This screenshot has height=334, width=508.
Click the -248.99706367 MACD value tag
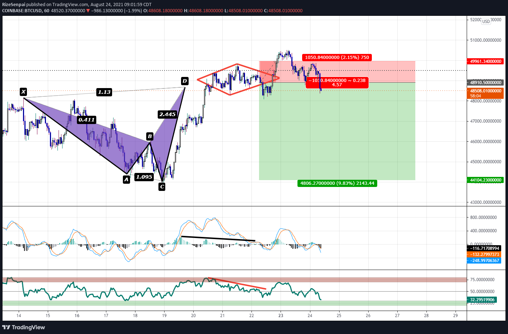[484, 260]
